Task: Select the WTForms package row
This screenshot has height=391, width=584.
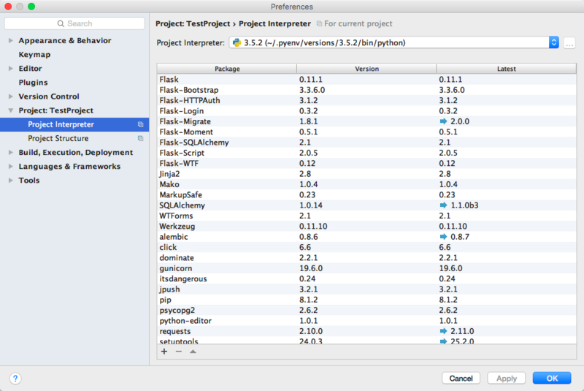Action: (366, 216)
